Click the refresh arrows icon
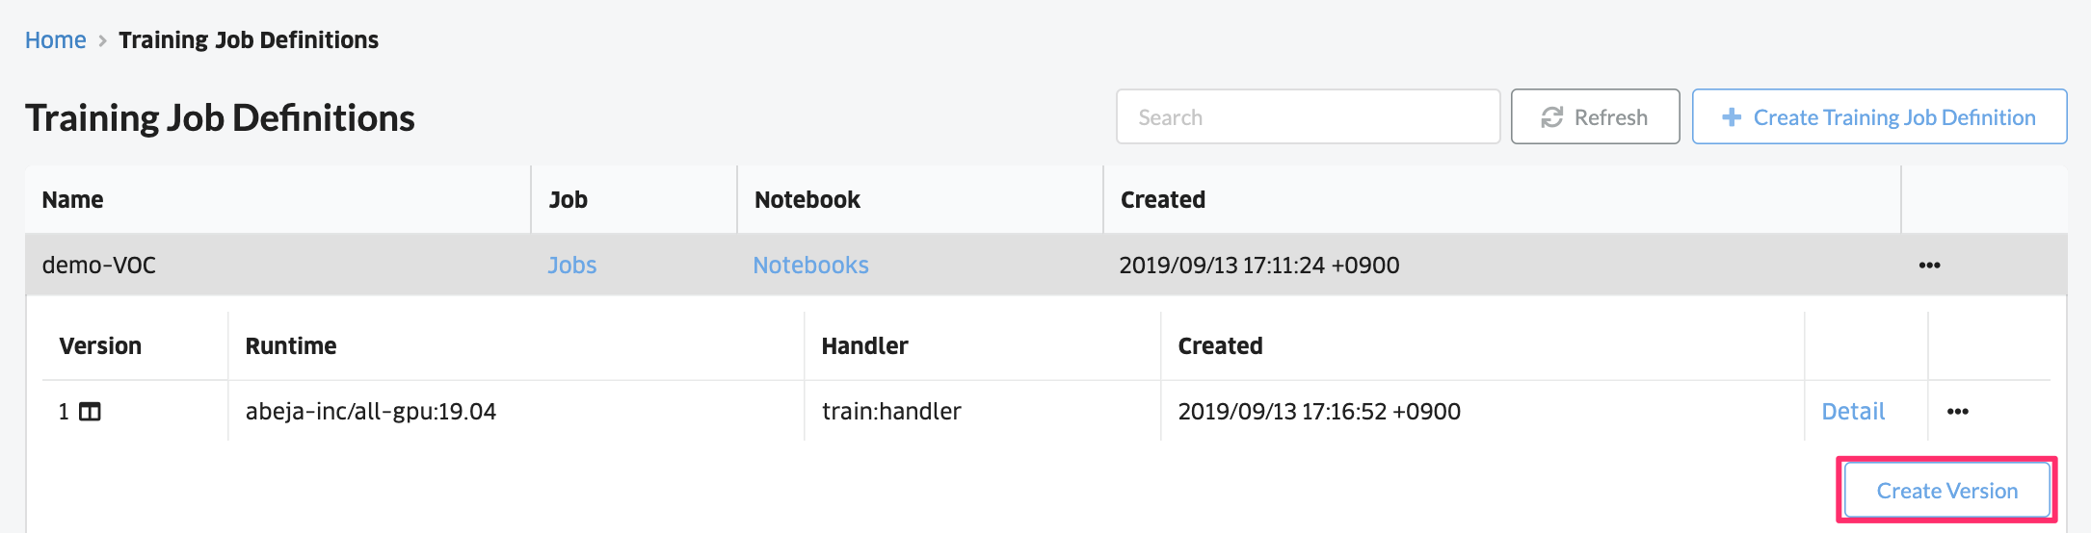The width and height of the screenshot is (2091, 533). (1551, 117)
